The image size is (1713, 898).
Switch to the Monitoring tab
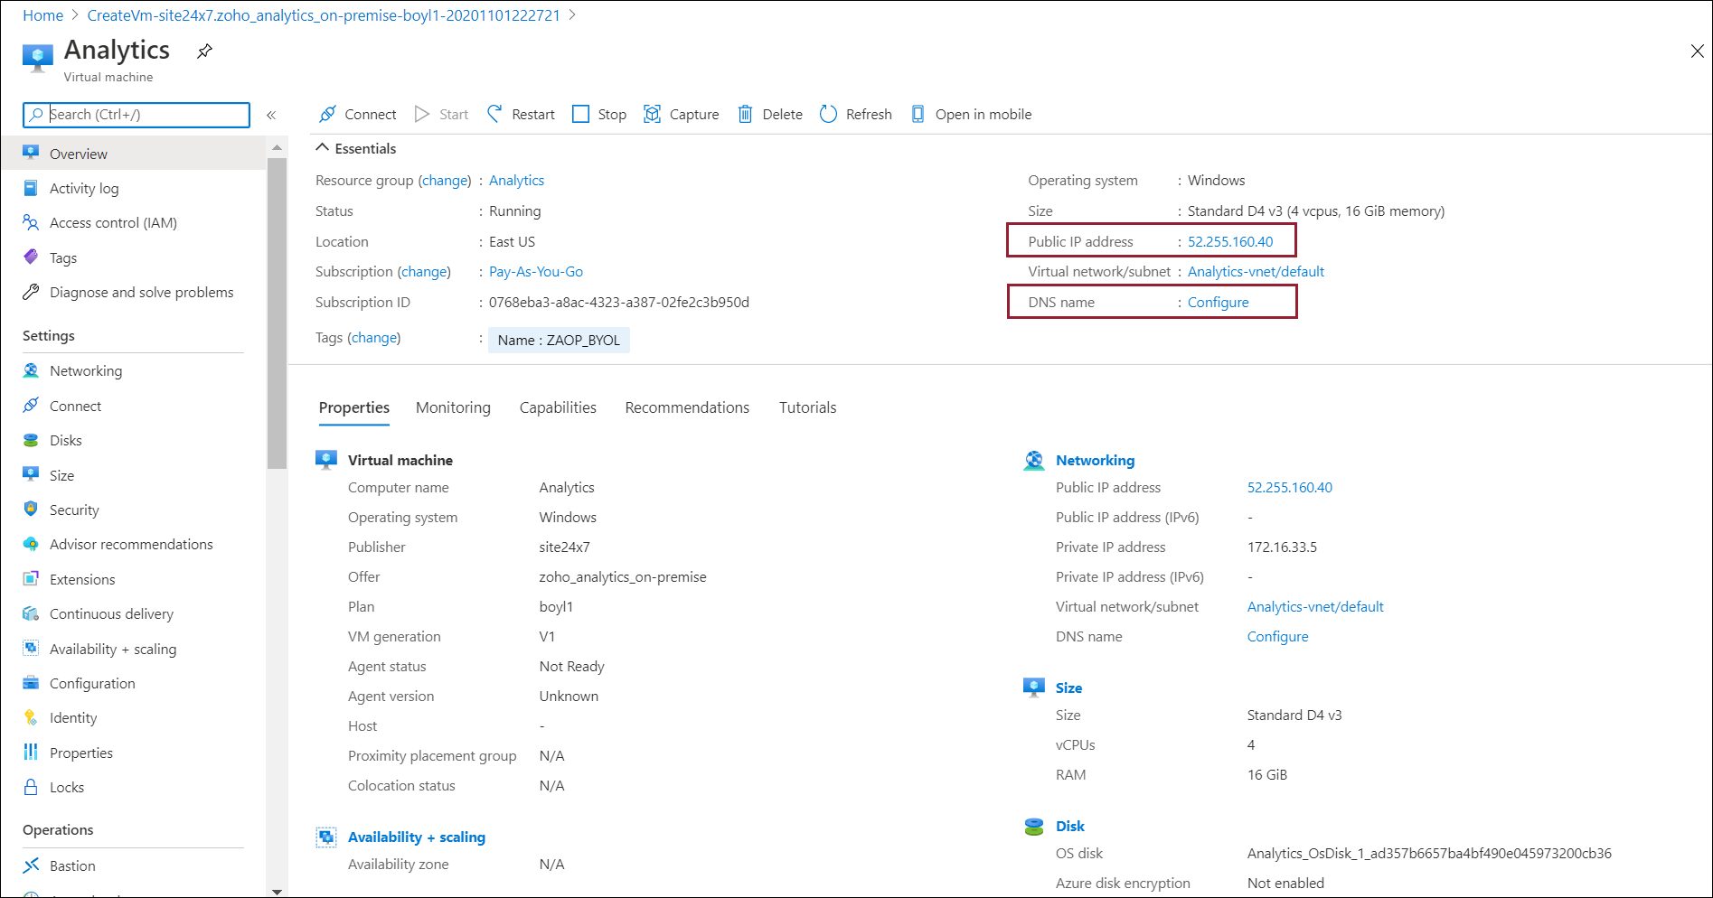tap(453, 407)
